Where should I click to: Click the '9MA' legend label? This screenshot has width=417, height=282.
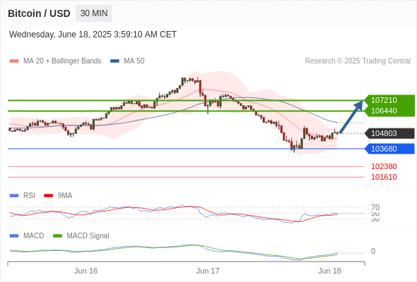pos(65,196)
